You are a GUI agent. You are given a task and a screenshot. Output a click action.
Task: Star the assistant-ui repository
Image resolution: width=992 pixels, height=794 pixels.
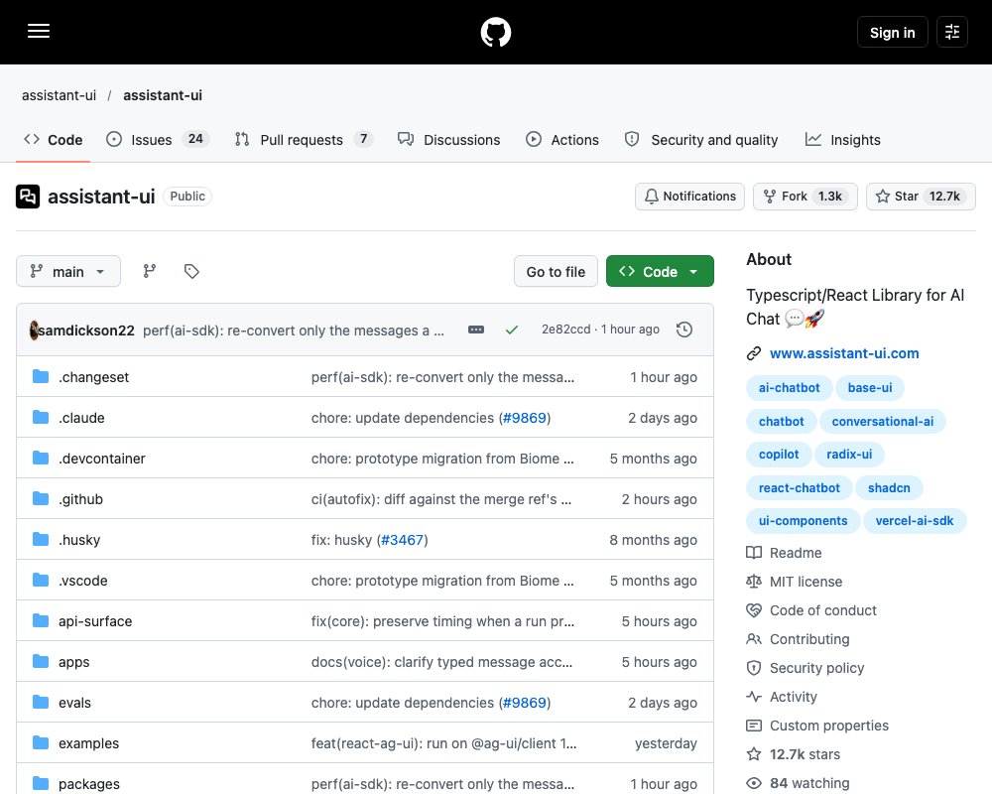pos(921,197)
